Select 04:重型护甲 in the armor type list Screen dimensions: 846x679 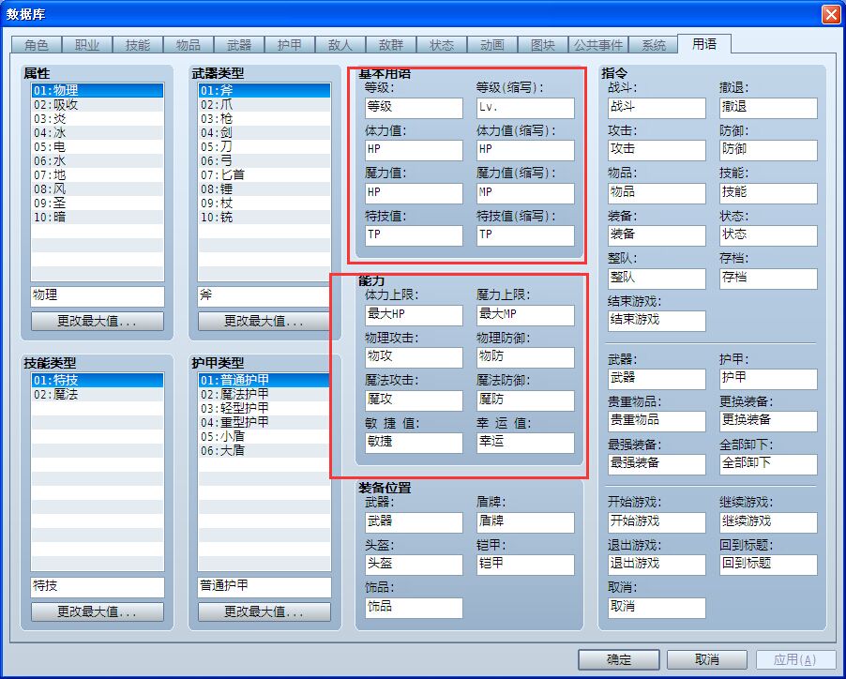(264, 422)
